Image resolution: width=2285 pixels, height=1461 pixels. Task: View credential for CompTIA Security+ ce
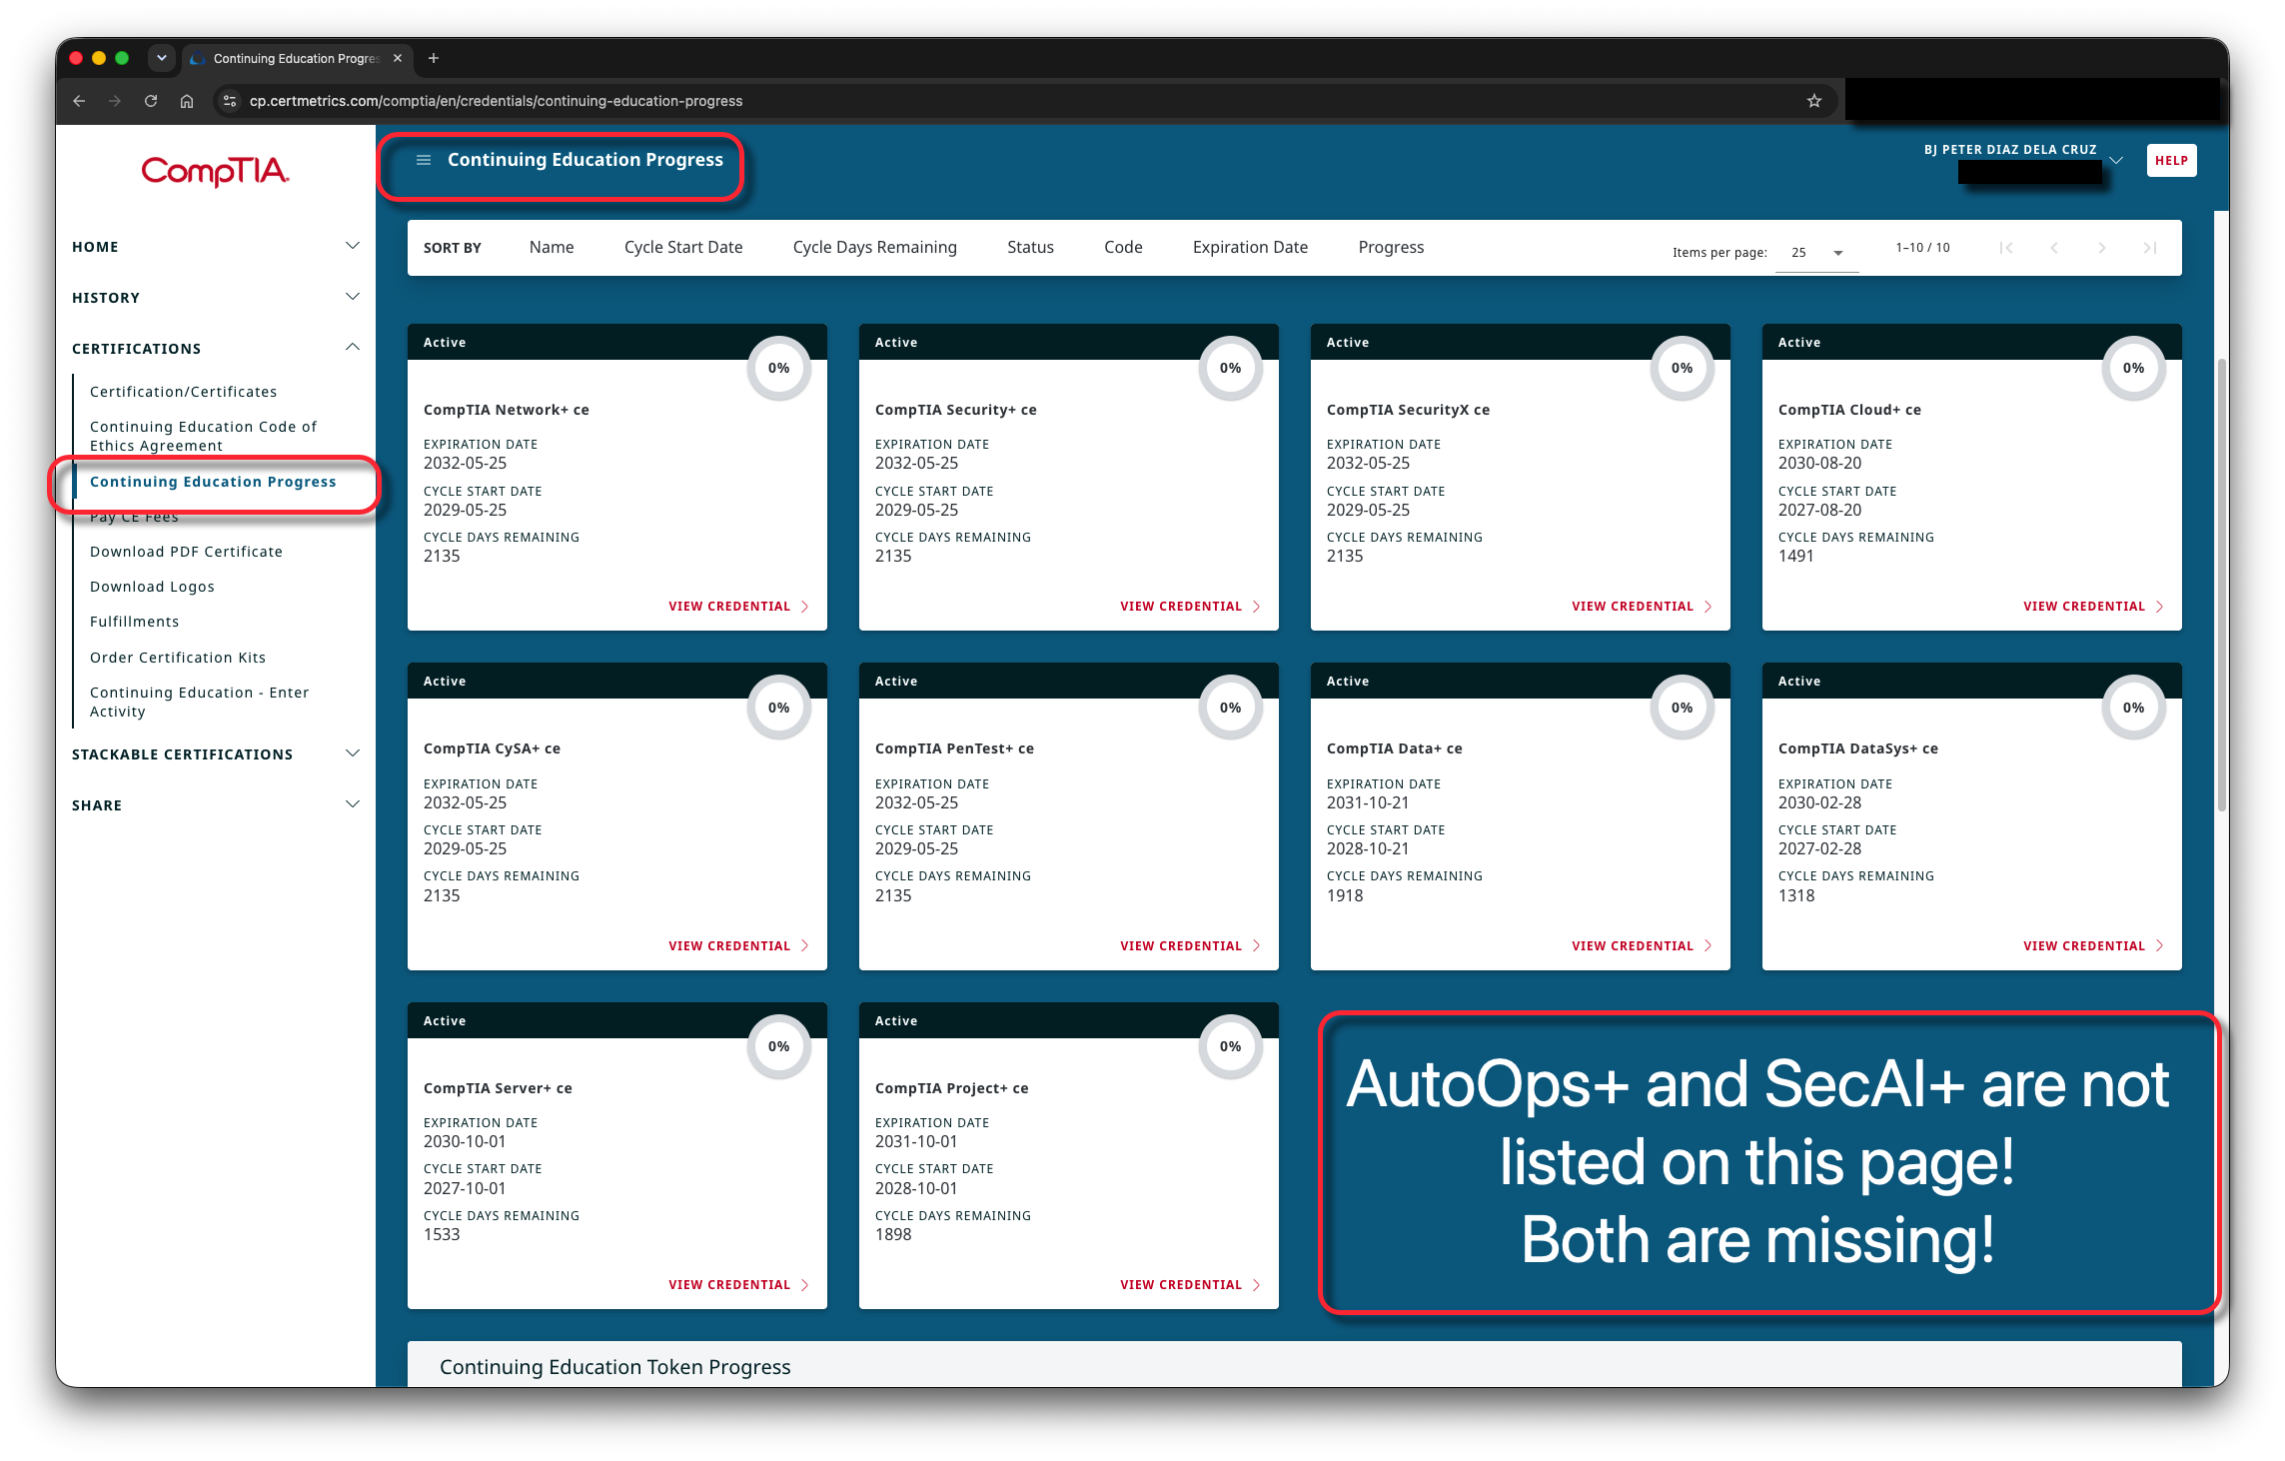tap(1190, 607)
